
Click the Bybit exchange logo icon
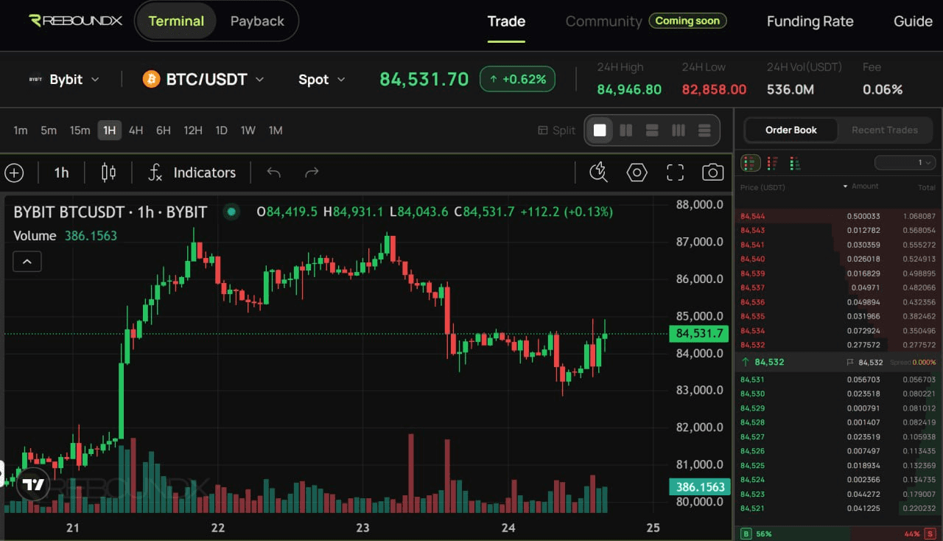pyautogui.click(x=35, y=80)
